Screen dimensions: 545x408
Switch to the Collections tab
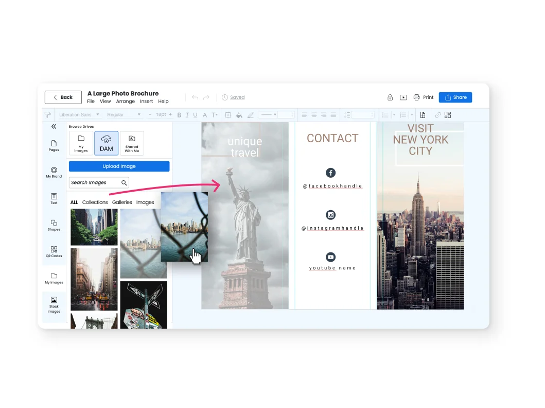coord(95,202)
